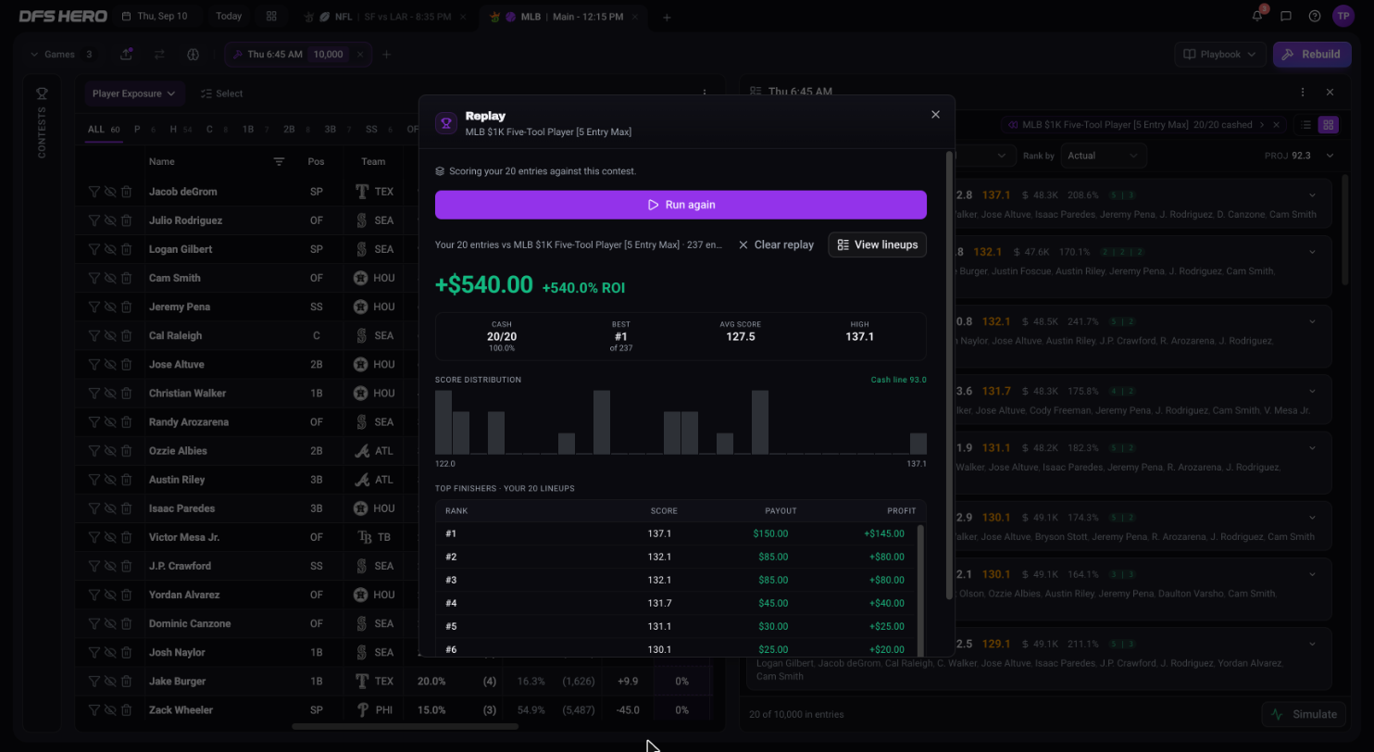Image resolution: width=1374 pixels, height=752 pixels.
Task: Click the player table horizontal scrollbar
Action: [405, 726]
